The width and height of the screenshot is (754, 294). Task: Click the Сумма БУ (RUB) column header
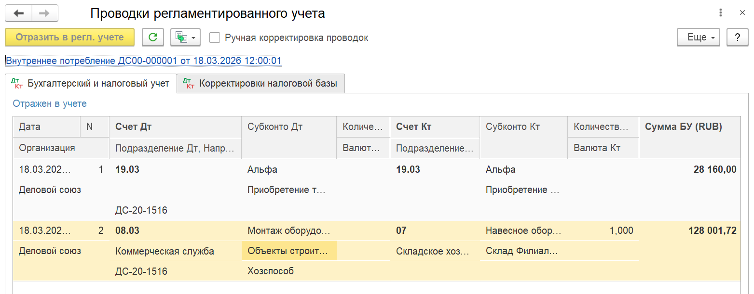[x=690, y=138]
